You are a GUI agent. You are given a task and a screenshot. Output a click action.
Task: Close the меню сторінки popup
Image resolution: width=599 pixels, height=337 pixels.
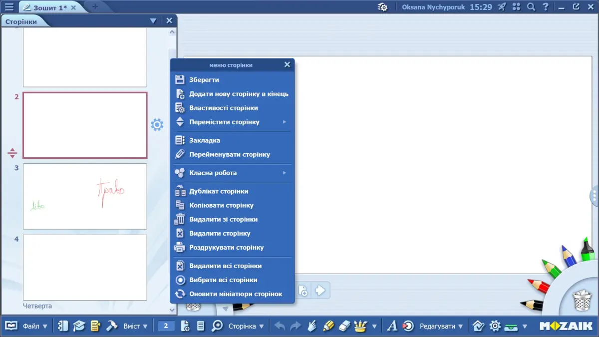click(287, 64)
